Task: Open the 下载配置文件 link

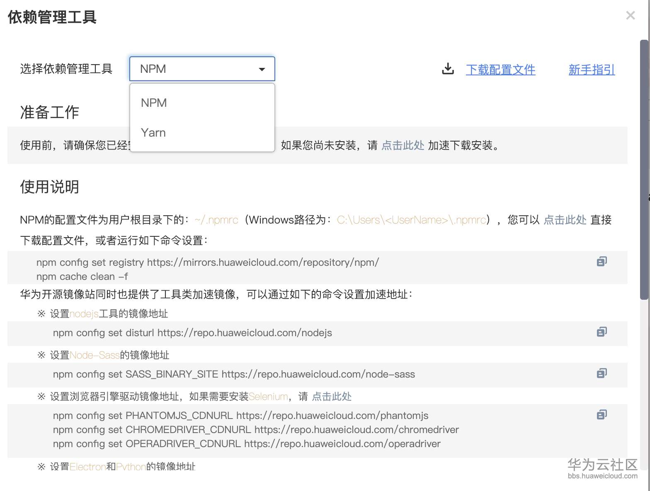Action: [500, 70]
